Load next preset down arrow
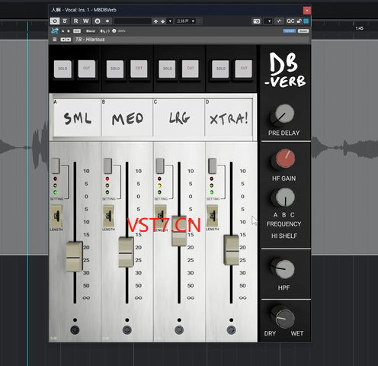This screenshot has width=378, height=366. [163, 21]
